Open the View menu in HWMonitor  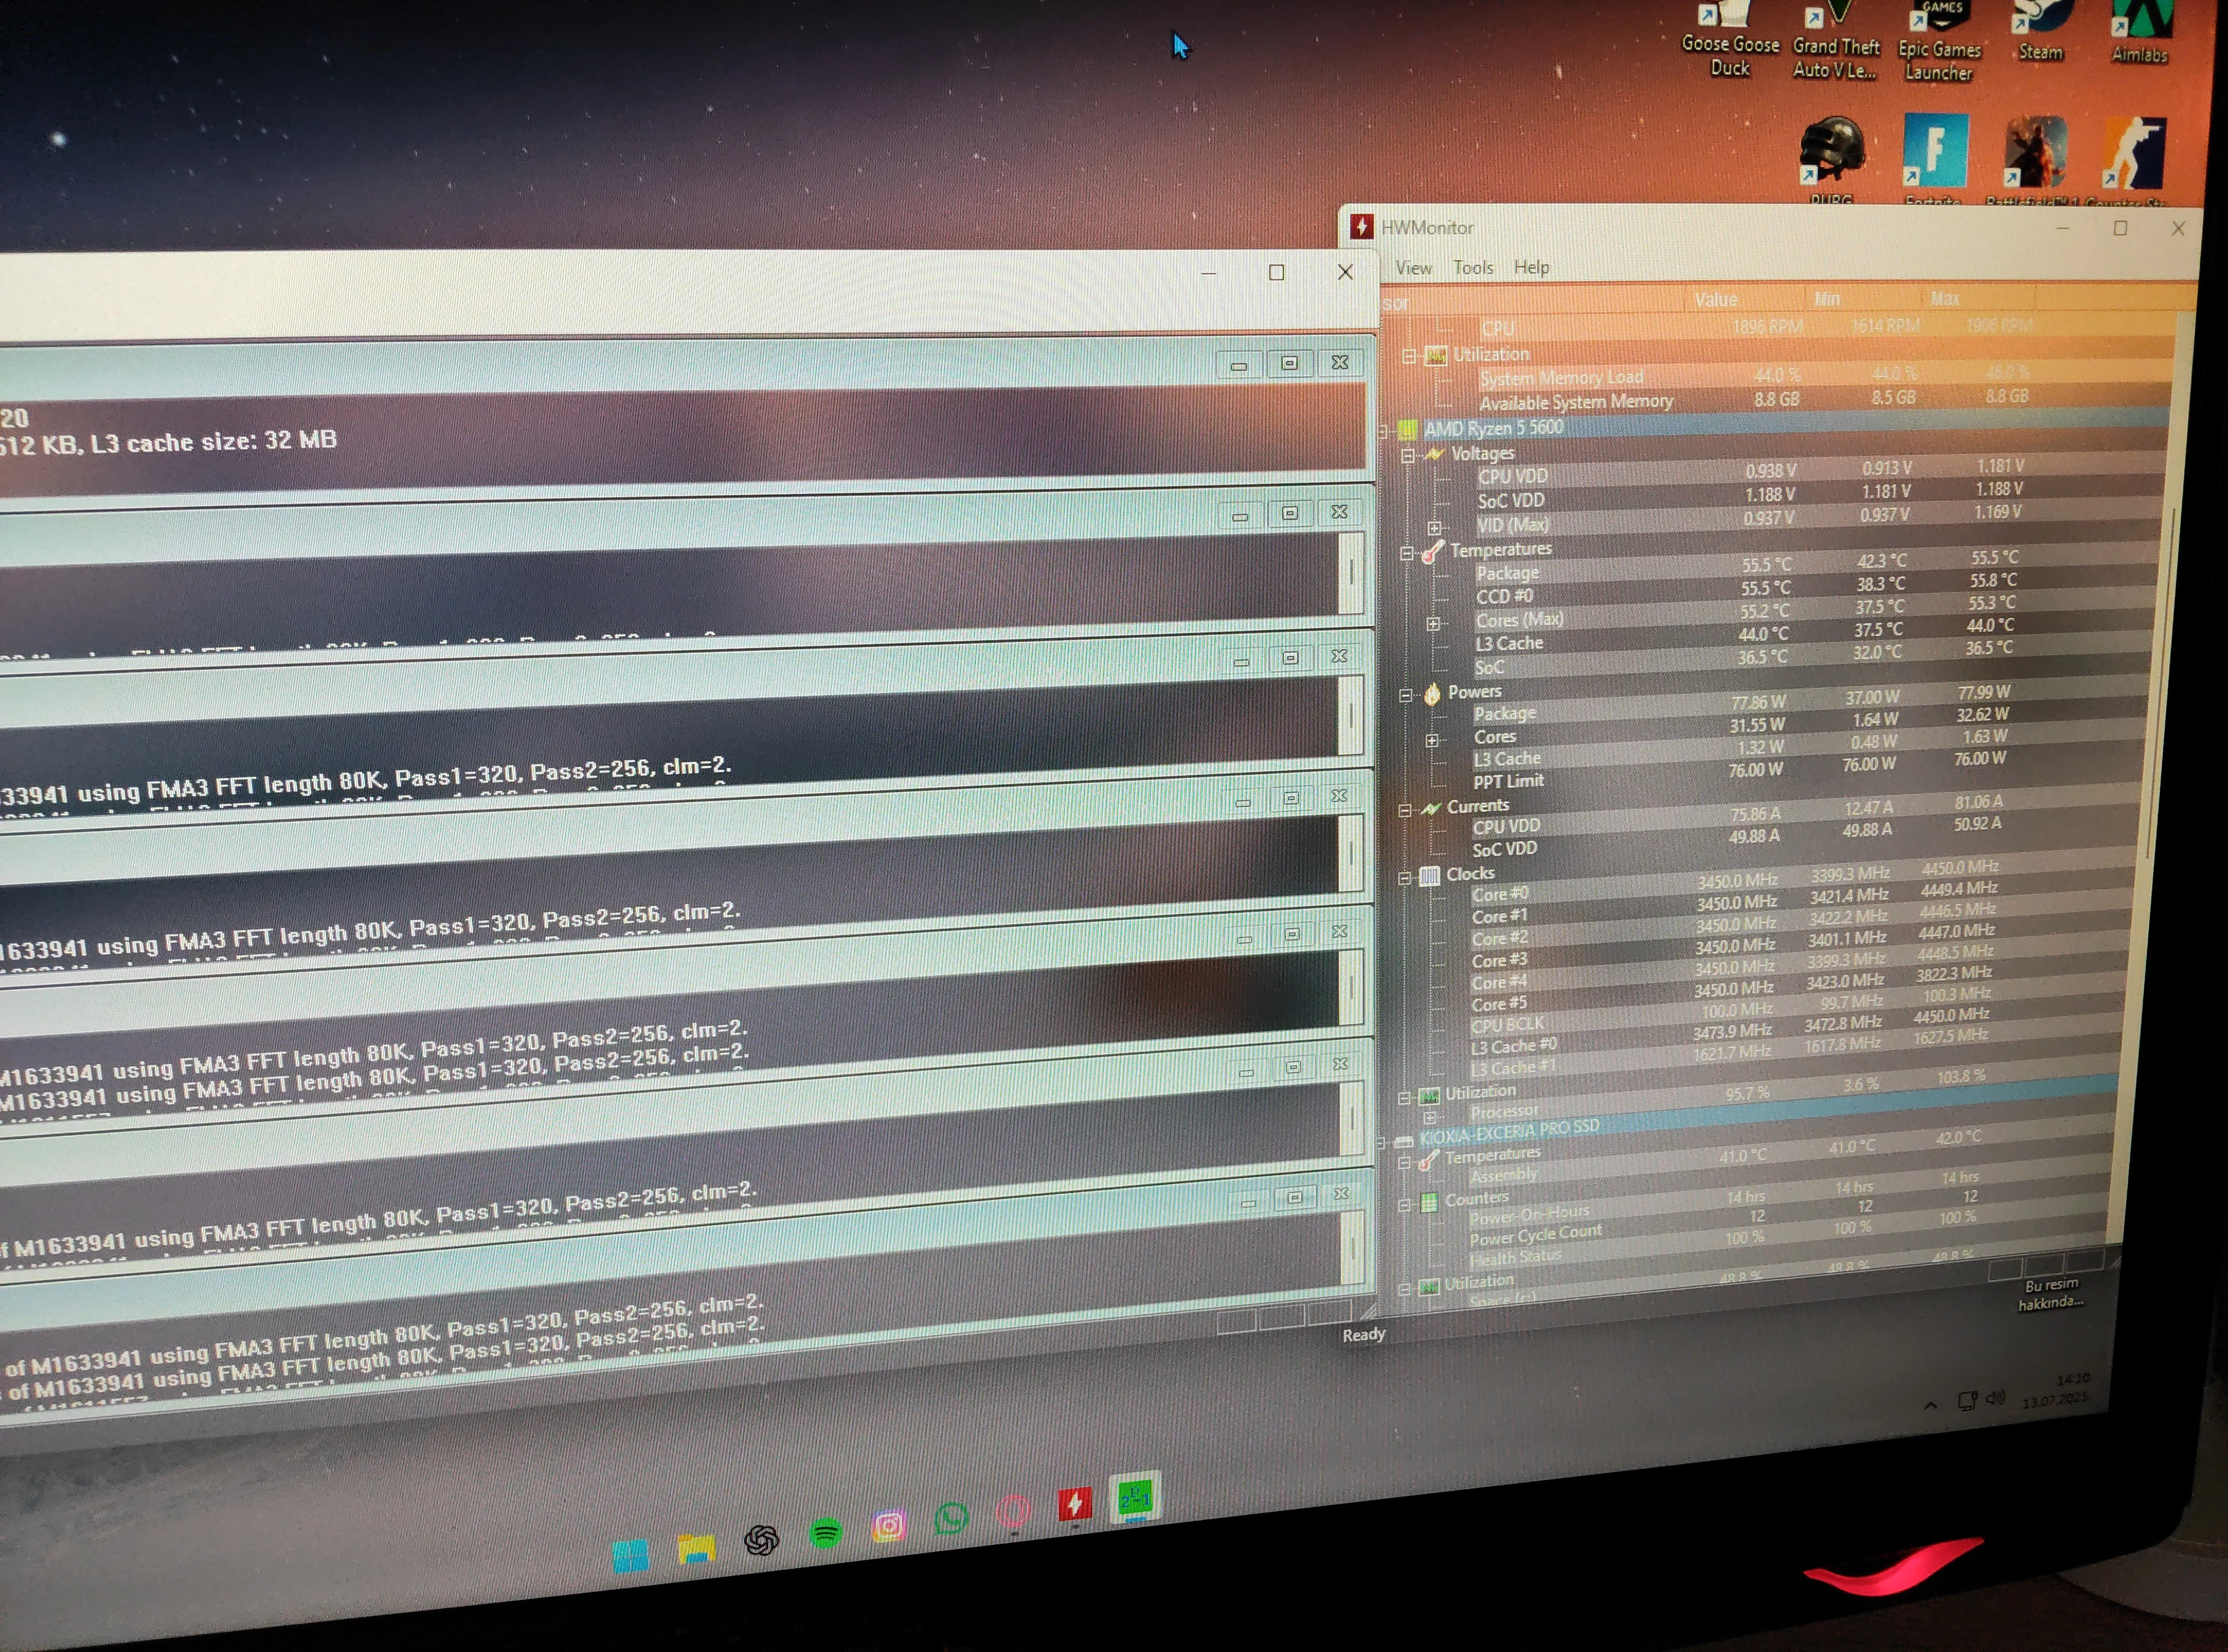pyautogui.click(x=1413, y=268)
